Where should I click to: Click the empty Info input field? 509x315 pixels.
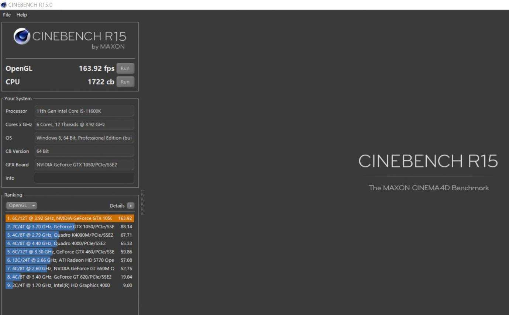[x=84, y=178]
